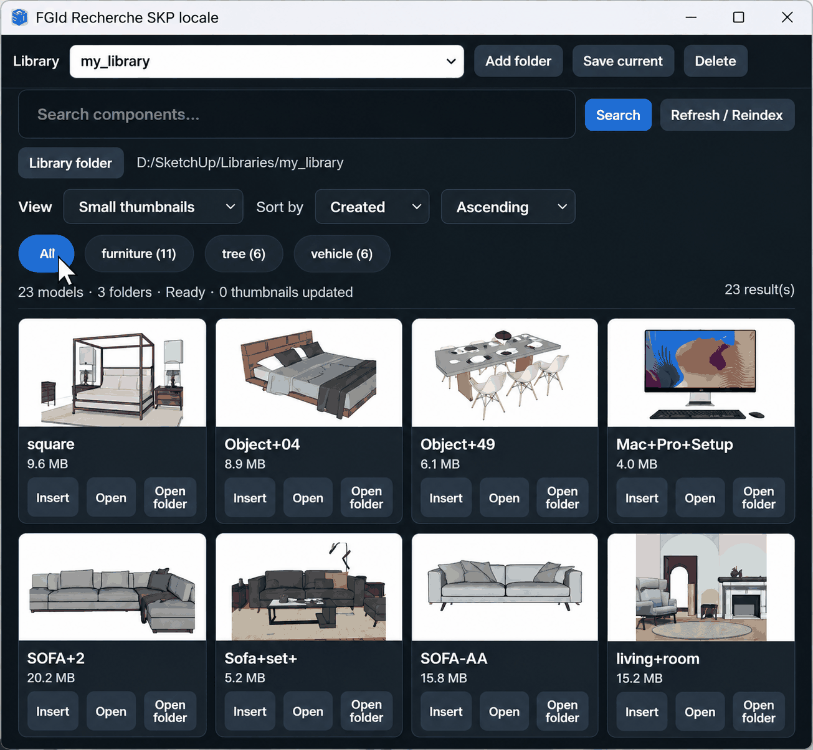Open the Library dropdown showing my_library

pos(267,61)
